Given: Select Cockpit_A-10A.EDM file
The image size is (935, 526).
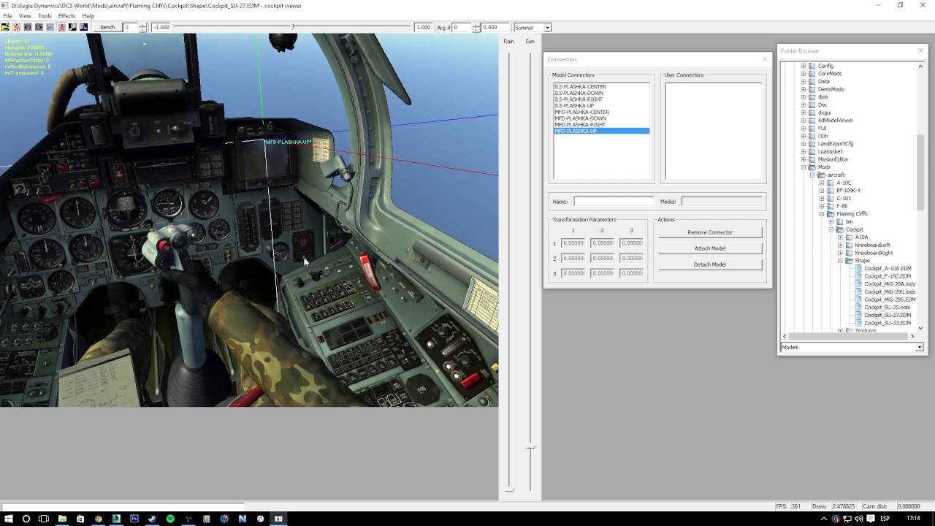Looking at the screenshot, I should pos(888,268).
